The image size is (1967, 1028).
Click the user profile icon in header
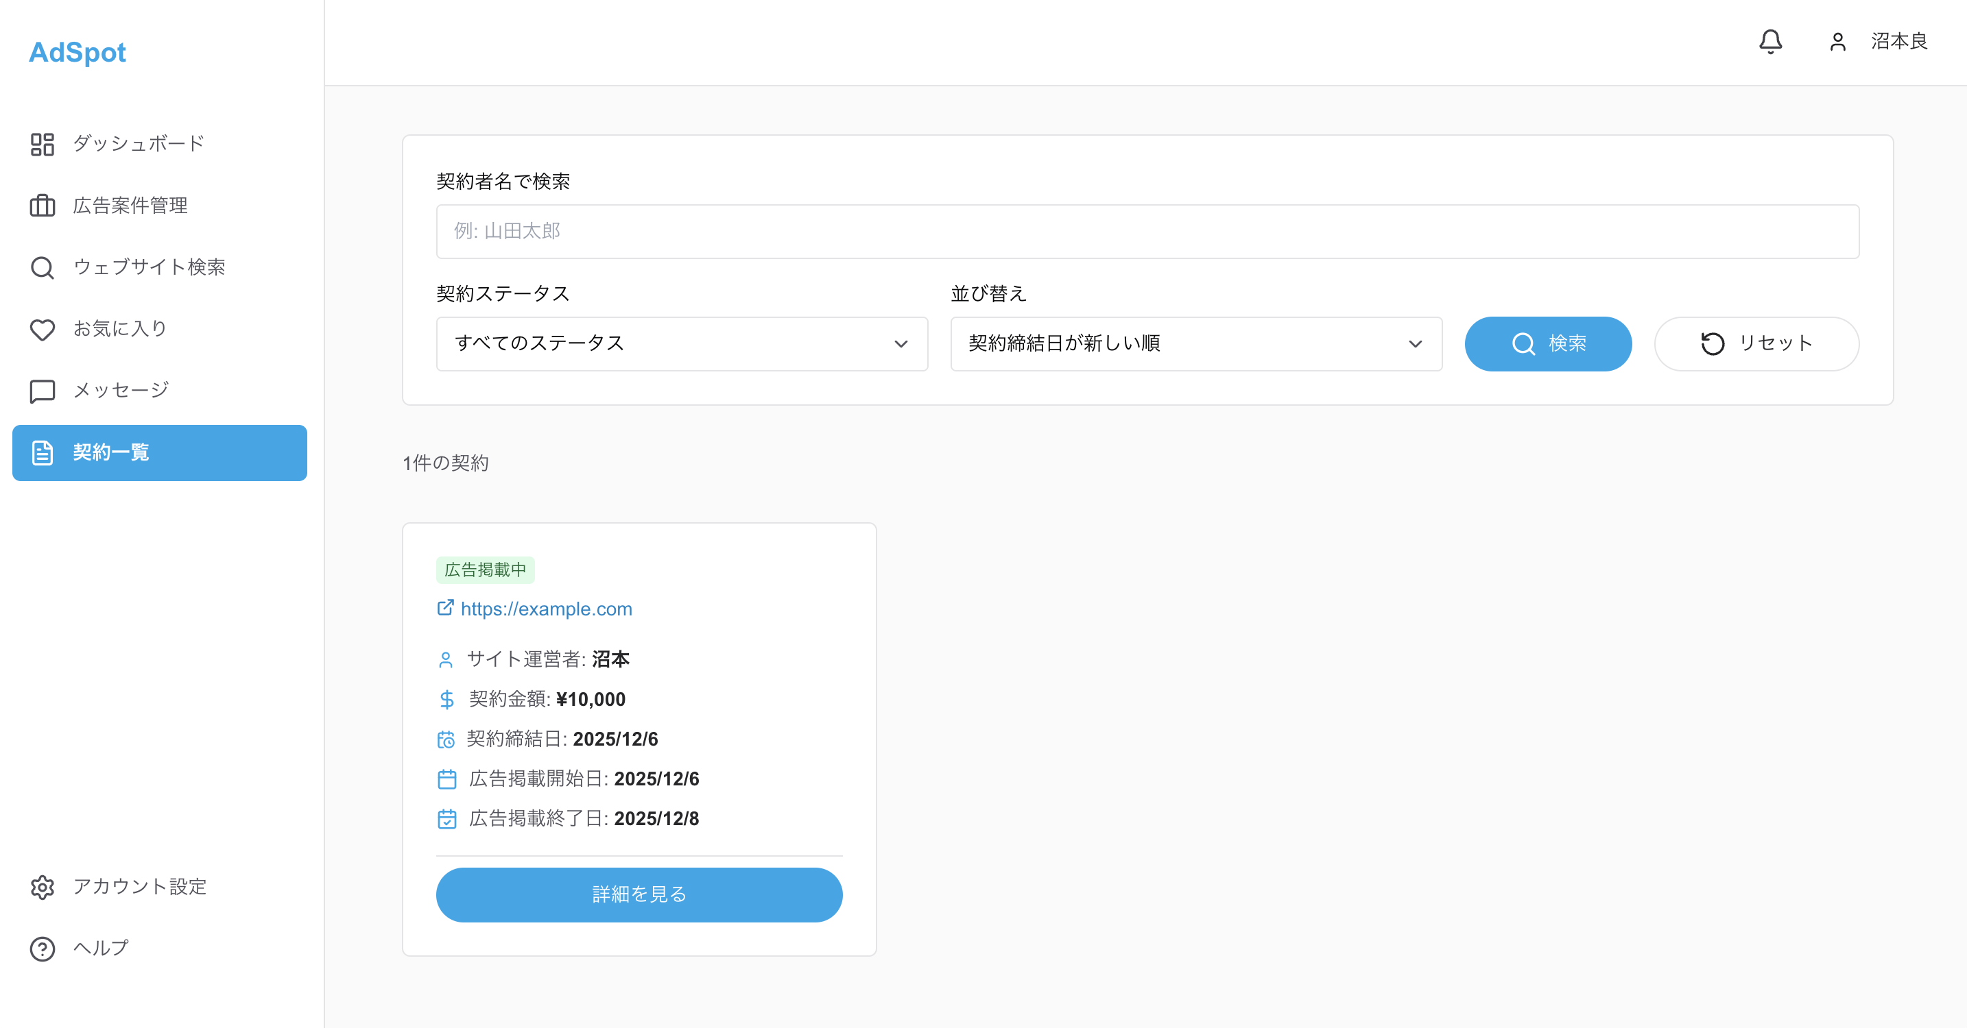[x=1838, y=42]
